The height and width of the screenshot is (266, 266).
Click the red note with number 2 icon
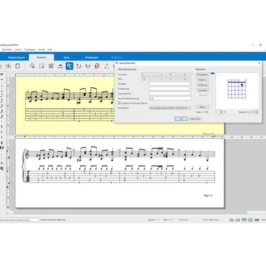click(x=106, y=66)
